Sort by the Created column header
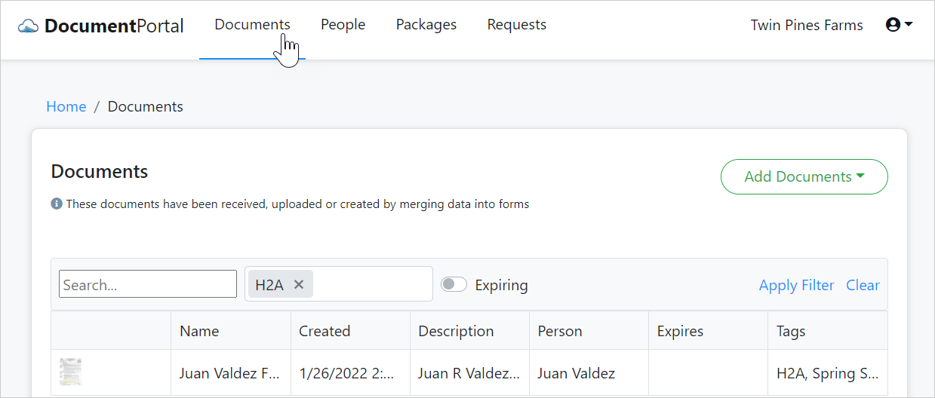Viewport: 935px width, 398px height. click(x=324, y=331)
